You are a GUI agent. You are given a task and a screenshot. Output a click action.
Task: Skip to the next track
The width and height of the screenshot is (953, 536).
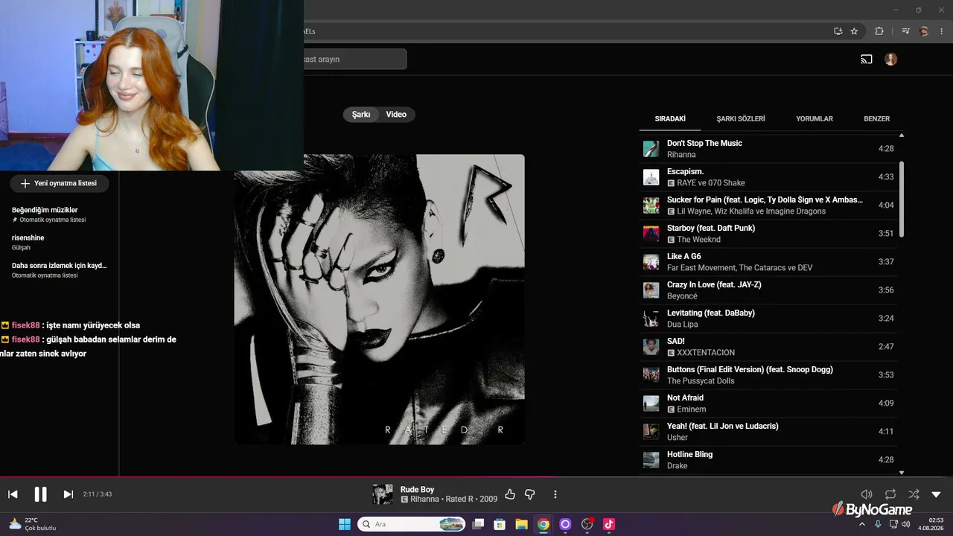pos(68,494)
